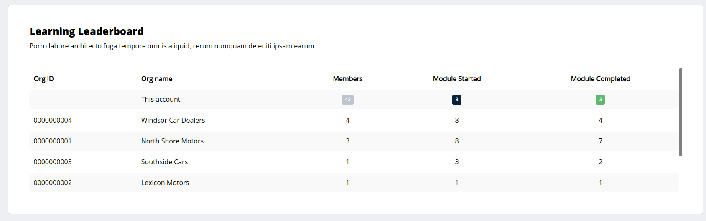
Task: Select Southside Cars organization name
Action: [164, 162]
